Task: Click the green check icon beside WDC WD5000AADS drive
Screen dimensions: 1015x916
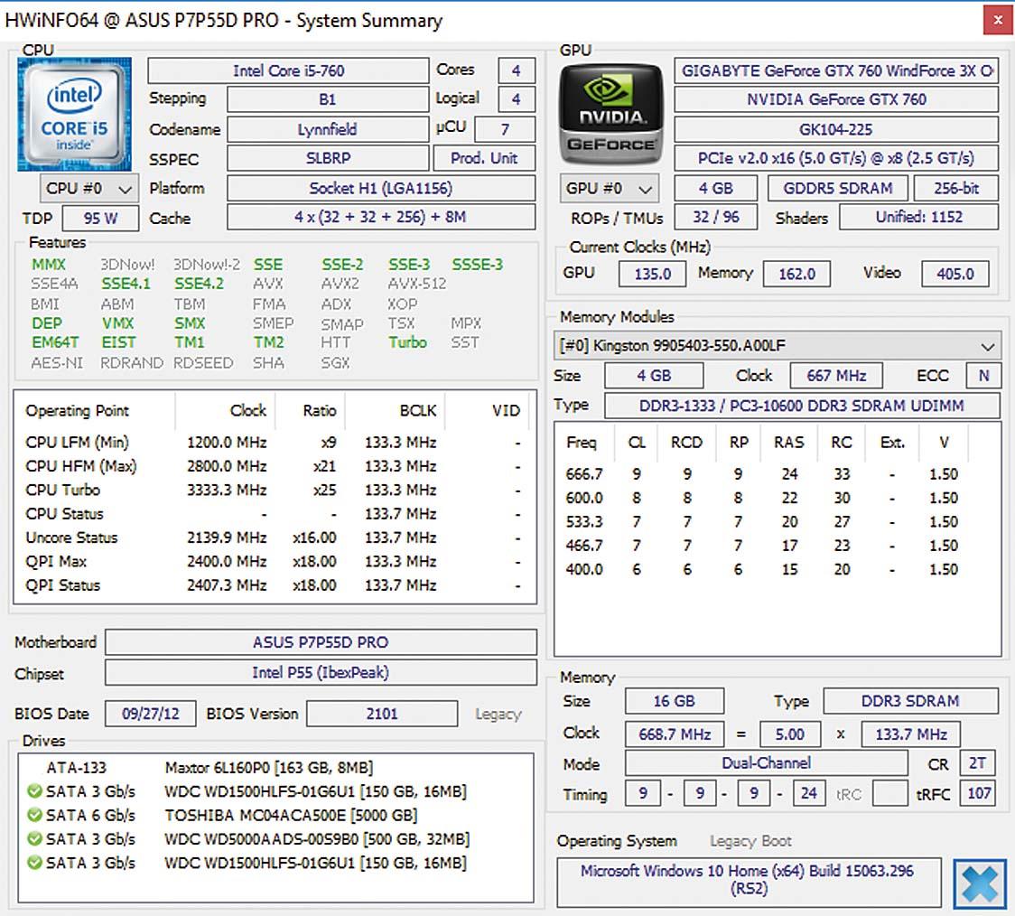Action: click(34, 839)
